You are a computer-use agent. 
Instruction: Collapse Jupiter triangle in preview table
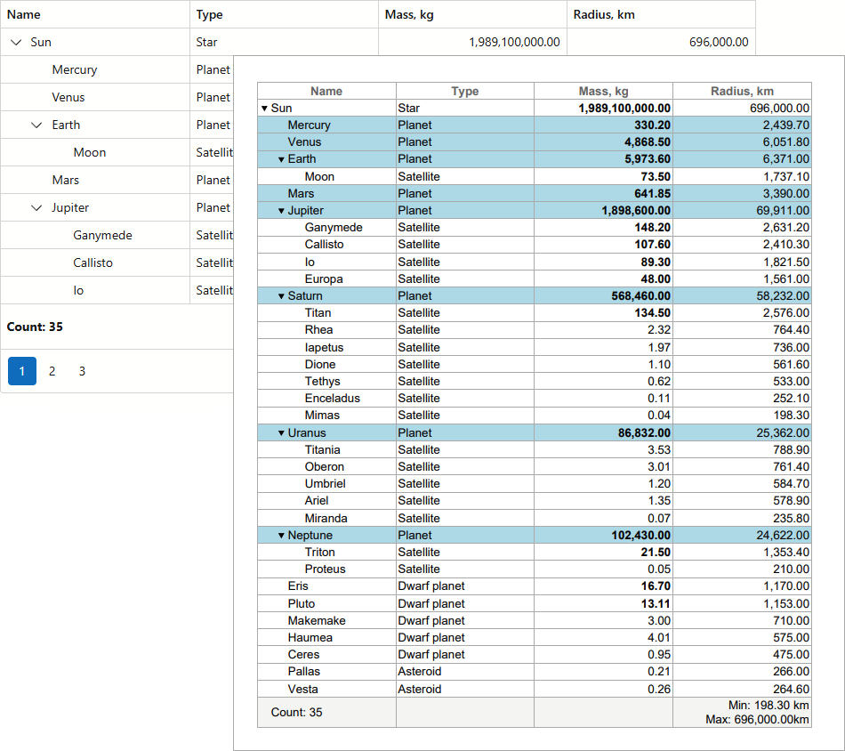click(281, 211)
